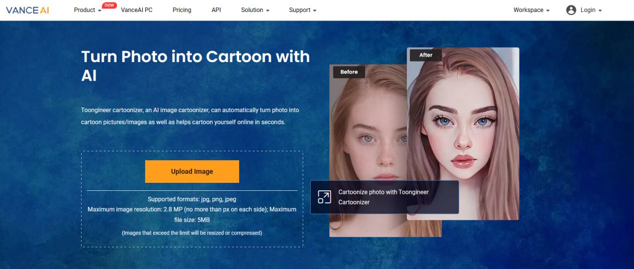Expand the Support dropdown menu
Viewport: 634px width, 269px height.
point(303,10)
